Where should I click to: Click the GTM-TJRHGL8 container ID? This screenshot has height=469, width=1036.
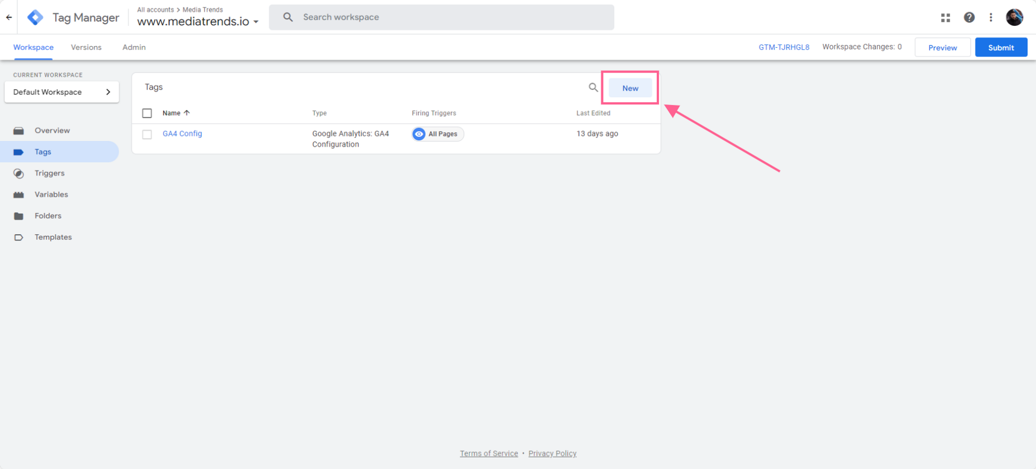click(x=784, y=47)
